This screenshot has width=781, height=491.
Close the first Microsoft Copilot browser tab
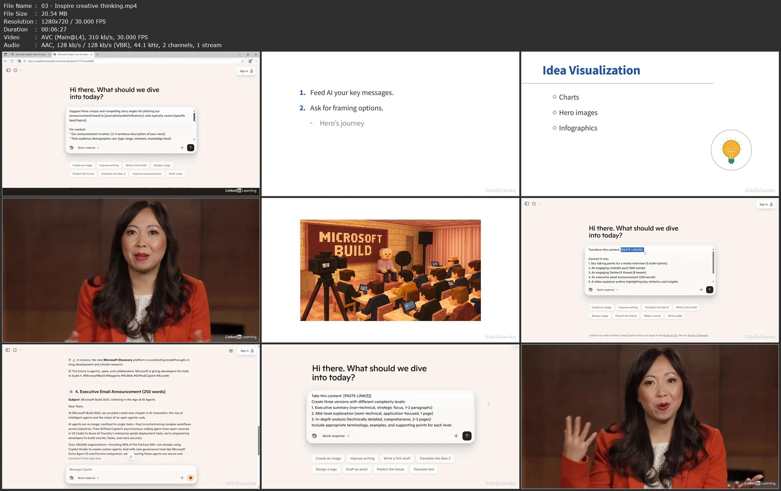pos(50,54)
